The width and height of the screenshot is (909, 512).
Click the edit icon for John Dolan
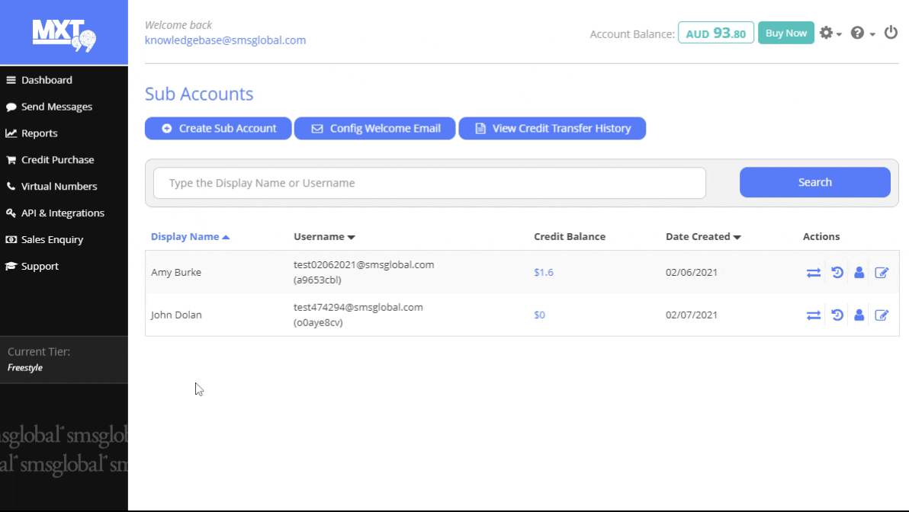click(x=882, y=315)
